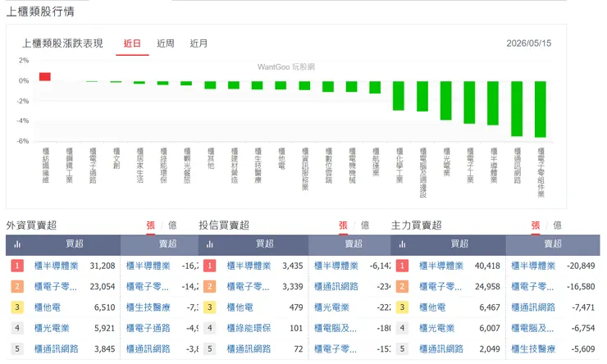Click rank 2 badge in 主力買賣超 table
Screen dimensions: 607x364
click(402, 287)
